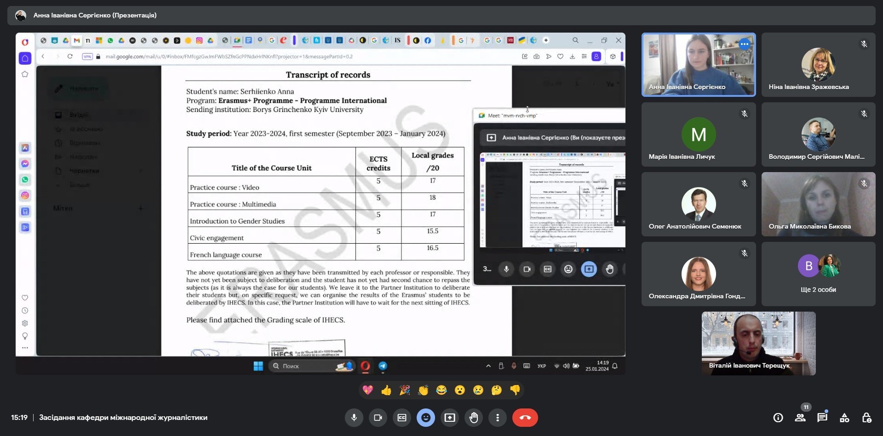Toggle the camera in the Meet toolbar
The image size is (883, 436).
[x=378, y=418]
